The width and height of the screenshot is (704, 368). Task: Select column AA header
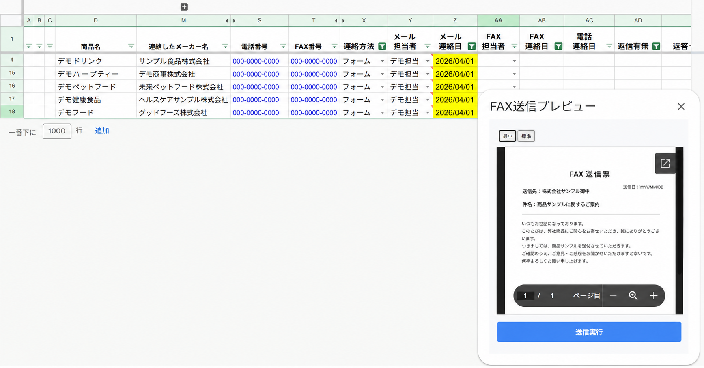498,20
